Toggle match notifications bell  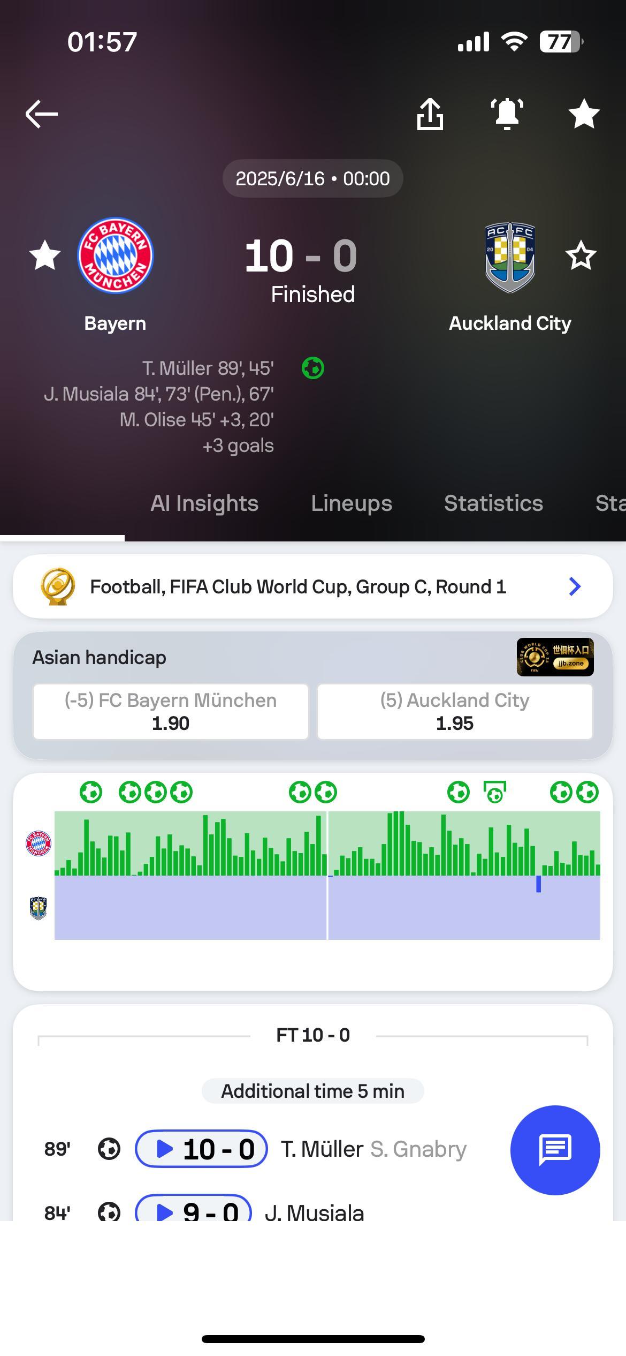tap(507, 114)
